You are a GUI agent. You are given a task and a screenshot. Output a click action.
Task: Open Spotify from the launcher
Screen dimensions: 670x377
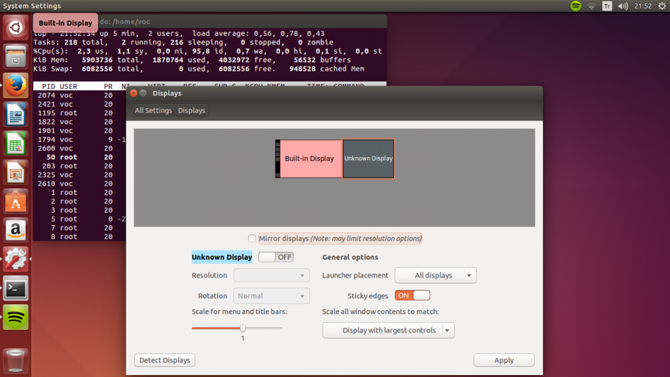(16, 317)
